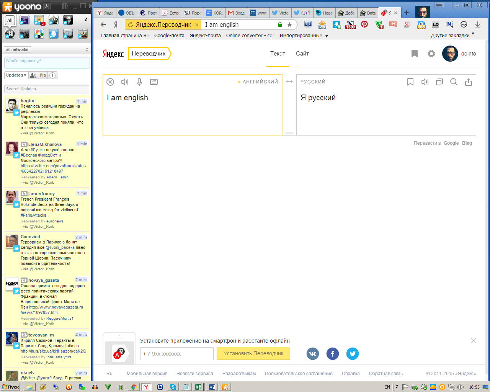490x392 pixels.
Task: Open hegtor's profile from the feed
Action: [x=28, y=101]
